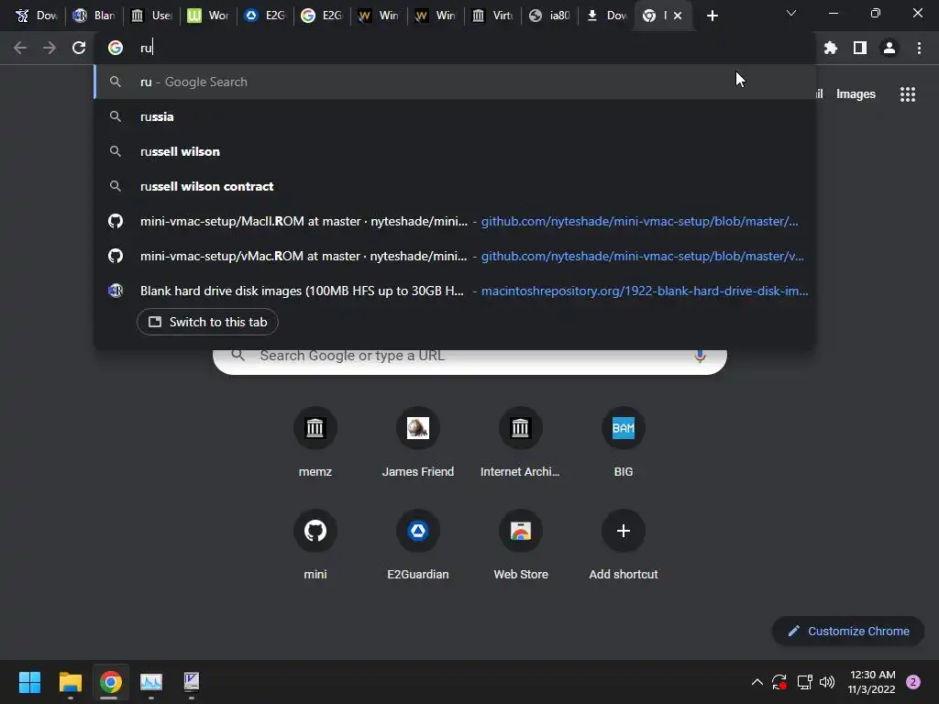
Task: Open the taskbar clock and date
Action: (x=872, y=682)
